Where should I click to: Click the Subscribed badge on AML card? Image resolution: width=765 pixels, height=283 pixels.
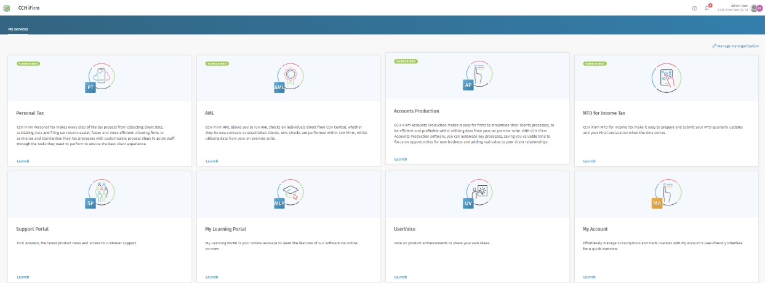pyautogui.click(x=217, y=63)
